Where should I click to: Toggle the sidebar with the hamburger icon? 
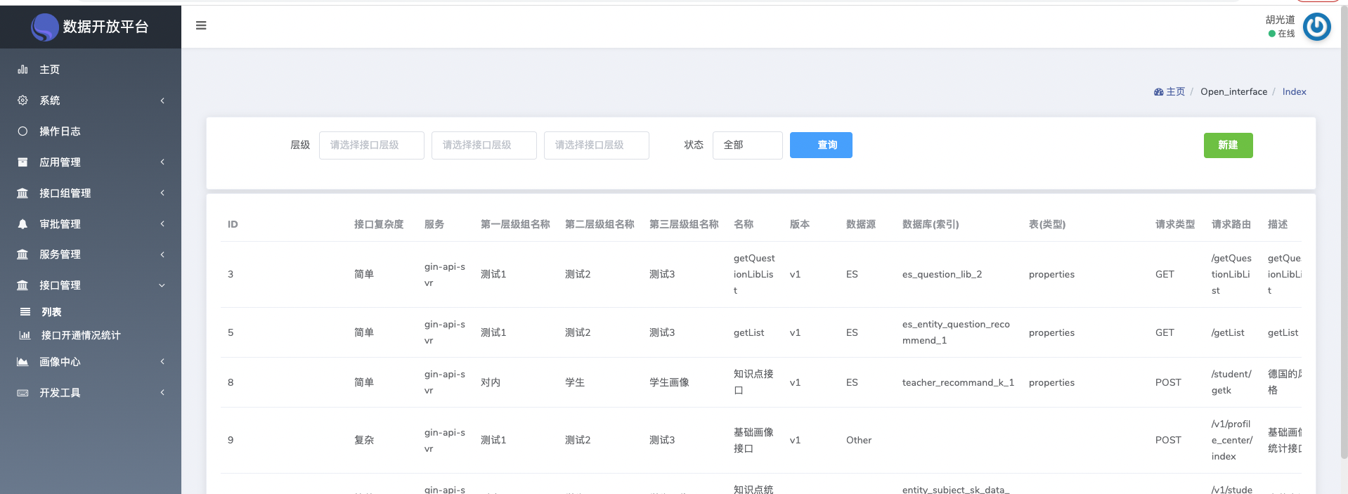click(201, 25)
